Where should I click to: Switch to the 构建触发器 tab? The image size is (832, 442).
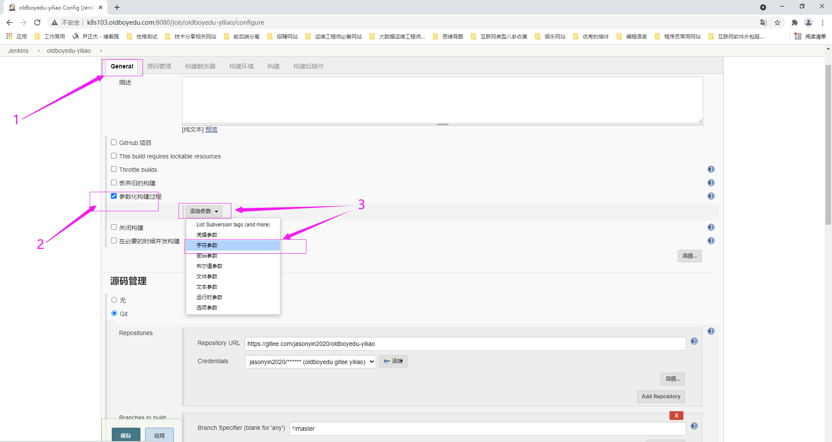(x=200, y=66)
